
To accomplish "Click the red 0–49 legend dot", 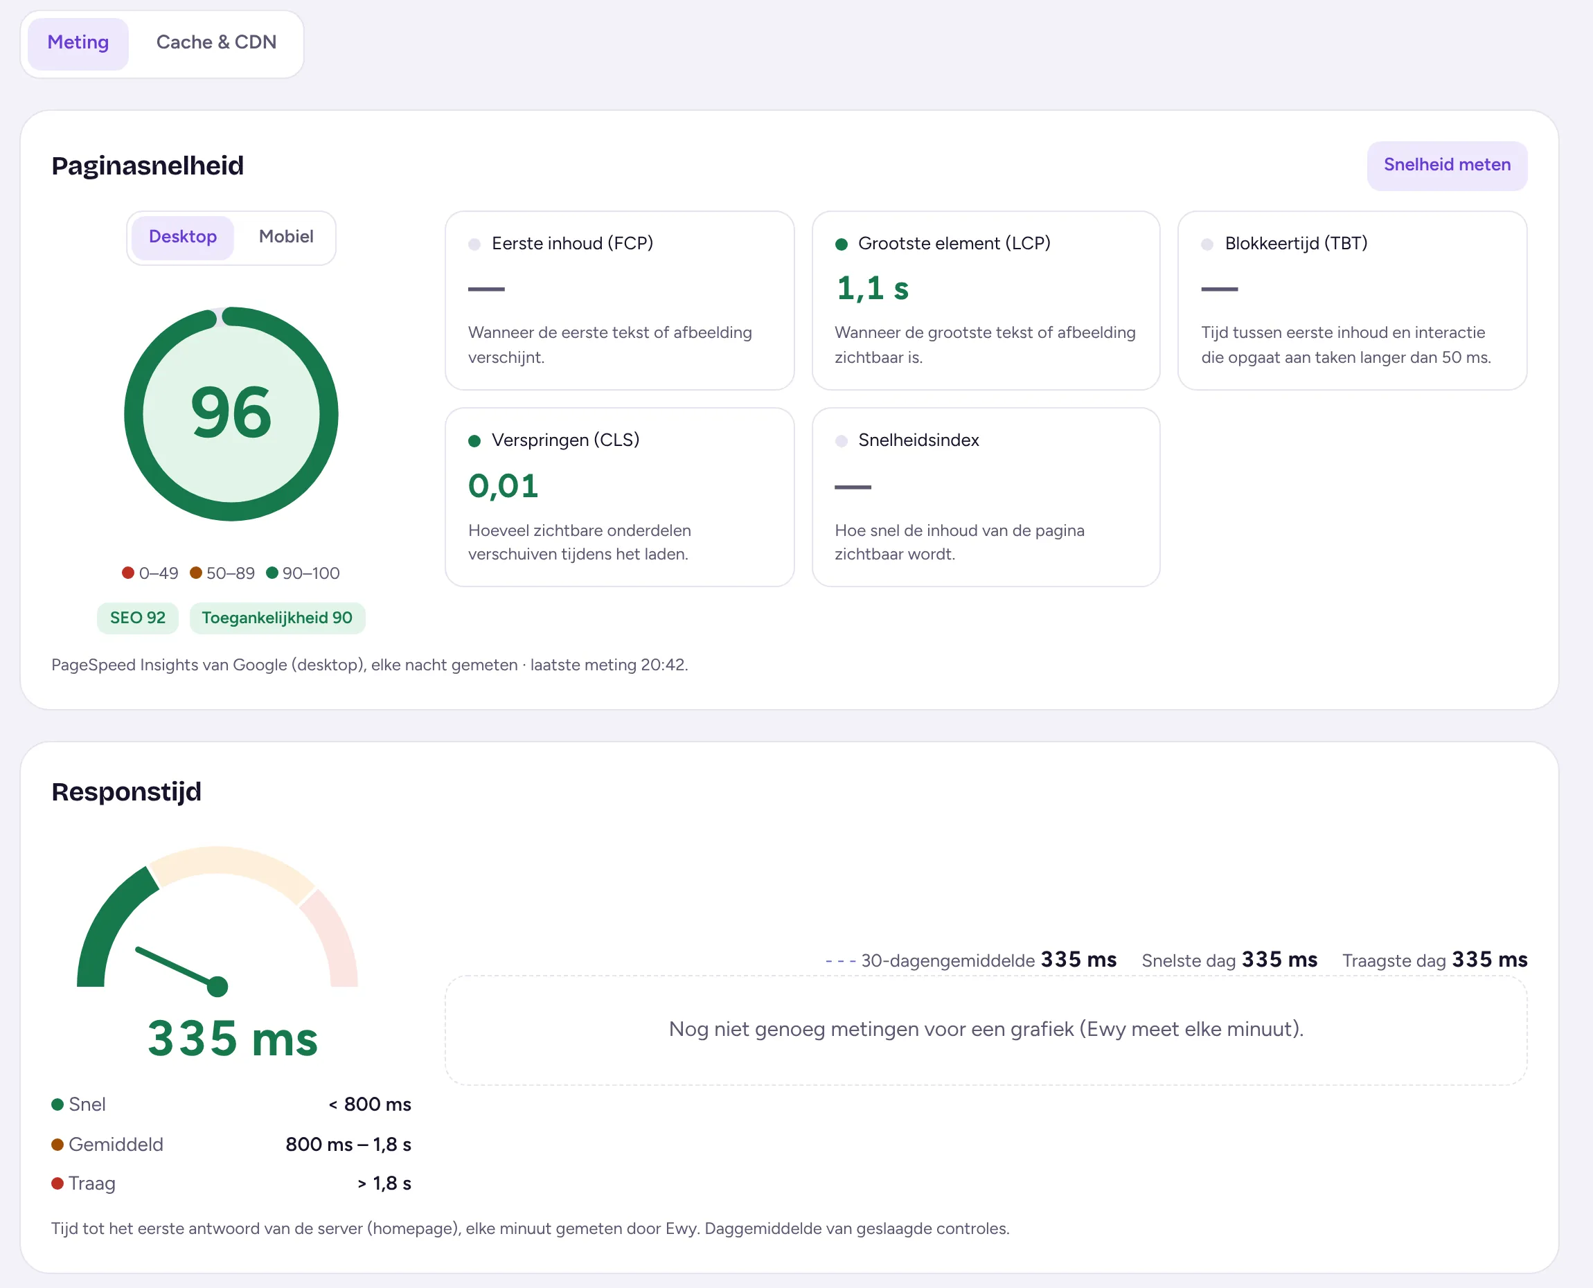I will point(127,573).
